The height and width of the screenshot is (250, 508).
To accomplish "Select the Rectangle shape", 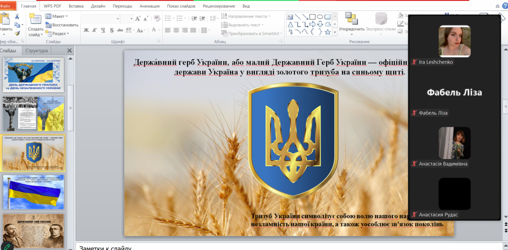I will [312, 17].
